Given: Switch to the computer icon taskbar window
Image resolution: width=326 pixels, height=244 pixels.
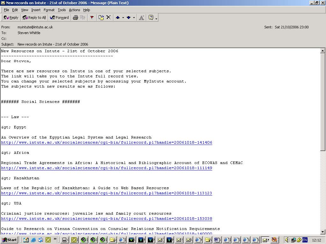Looking at the screenshot, I should coord(65,240).
